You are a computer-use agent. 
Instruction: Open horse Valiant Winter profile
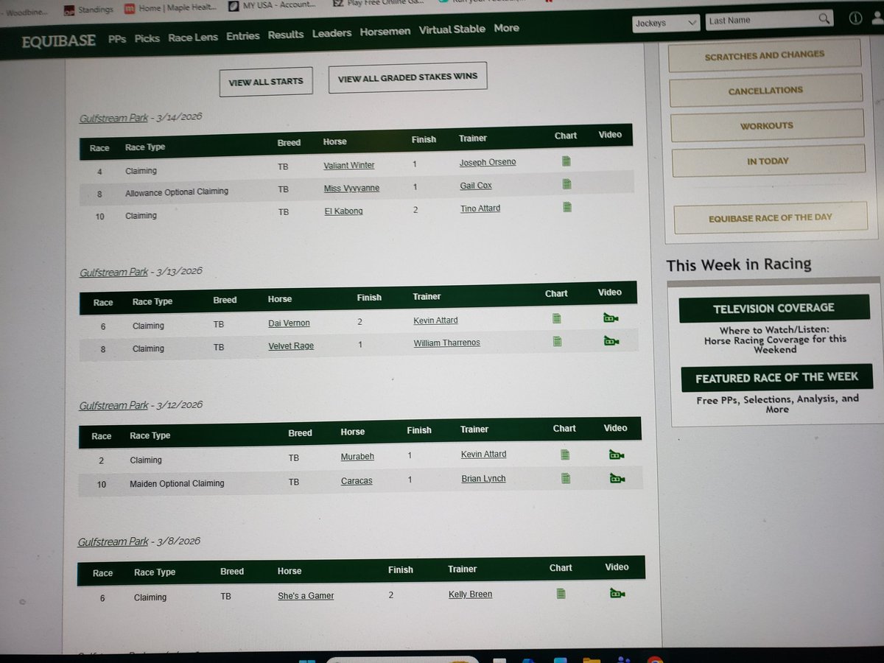[349, 166]
